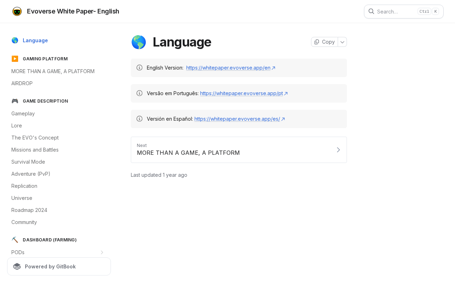Open the Spanish whitepaper link
The image size is (455, 284).
[240, 119]
